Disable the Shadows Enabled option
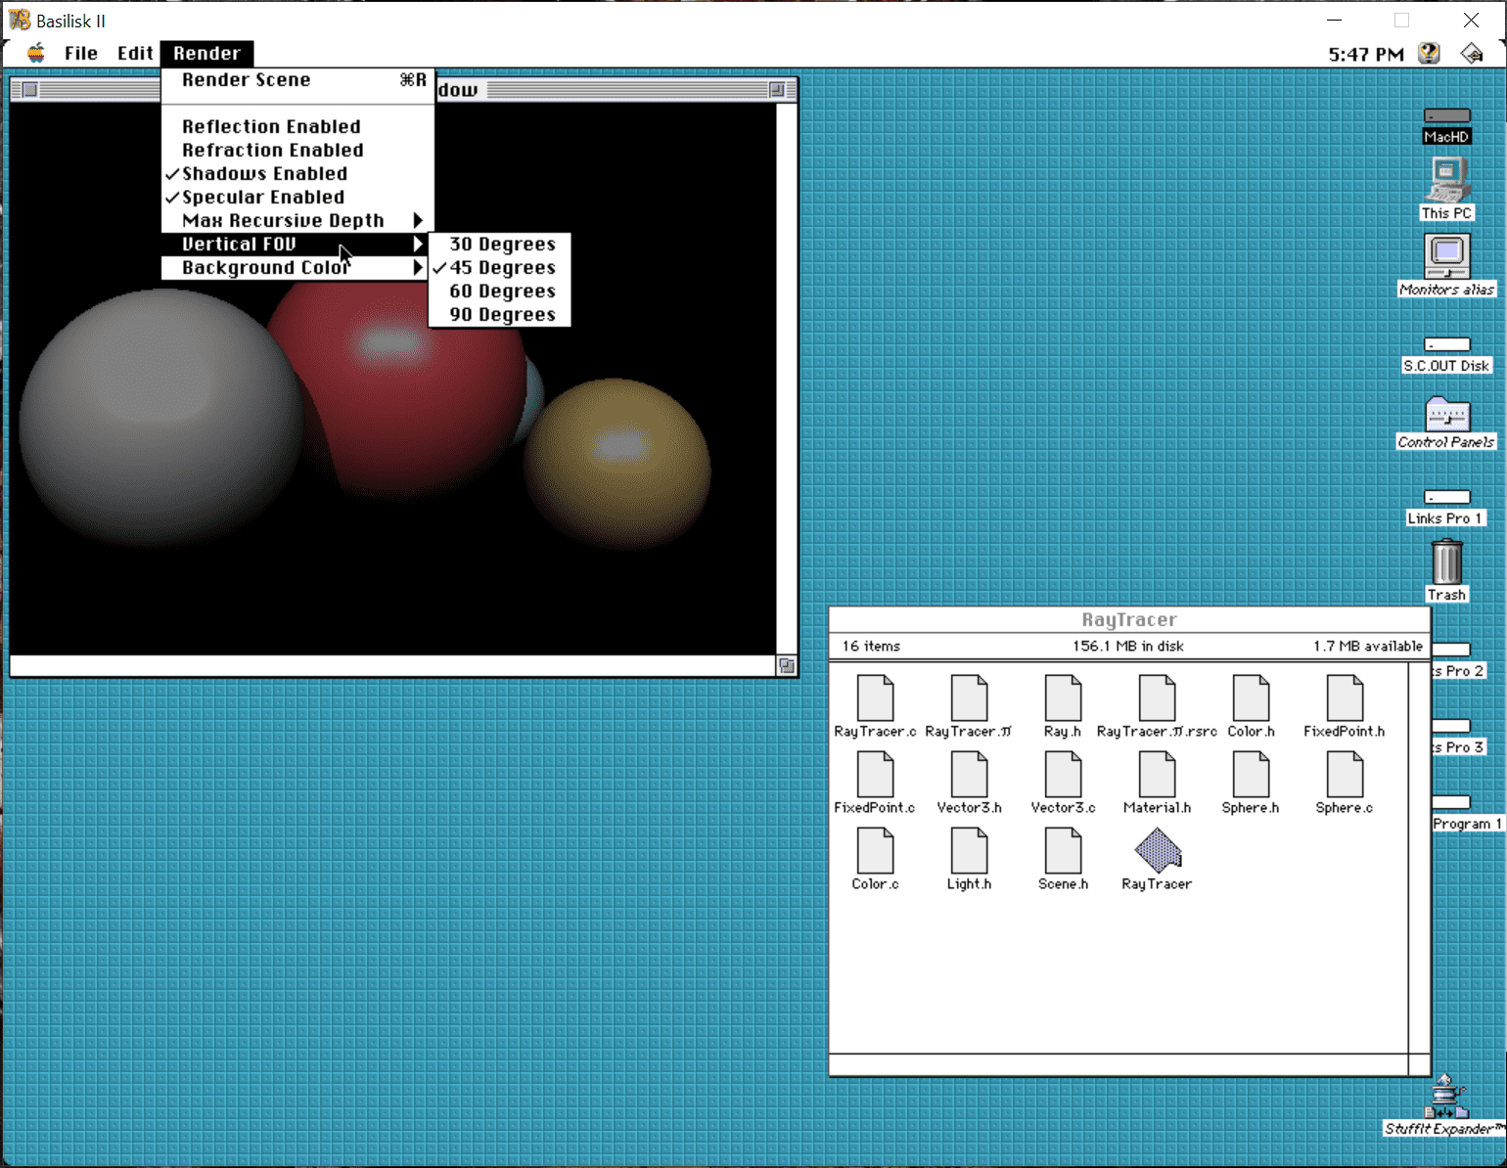The height and width of the screenshot is (1168, 1507). pos(264,174)
